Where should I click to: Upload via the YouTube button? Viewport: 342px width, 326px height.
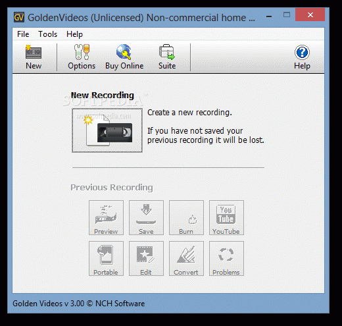pos(226,217)
